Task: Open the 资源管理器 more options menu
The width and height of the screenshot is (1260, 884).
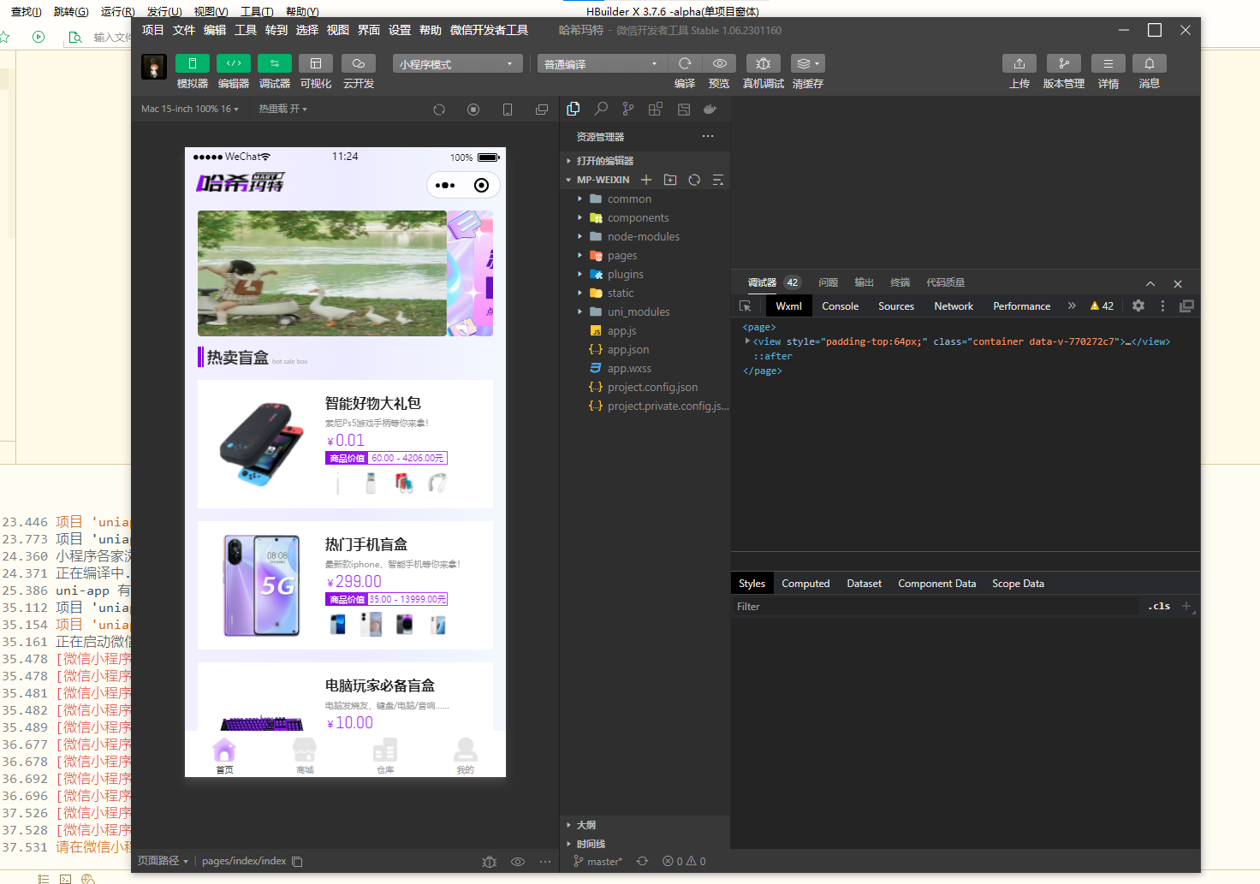Action: click(x=708, y=136)
